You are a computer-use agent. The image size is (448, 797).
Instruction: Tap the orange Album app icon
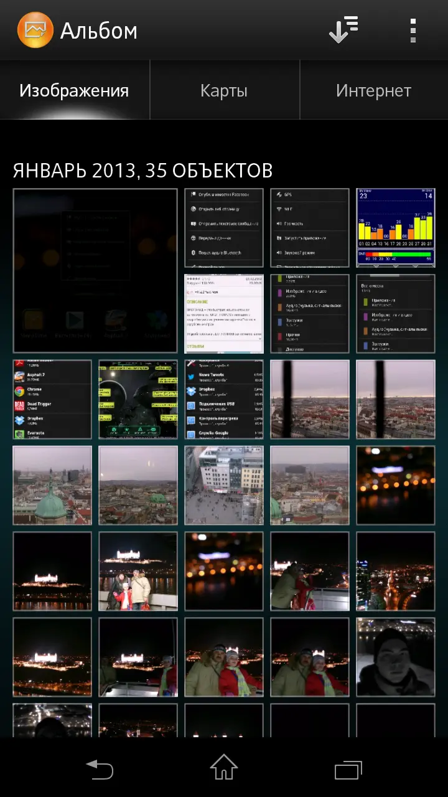pos(35,30)
